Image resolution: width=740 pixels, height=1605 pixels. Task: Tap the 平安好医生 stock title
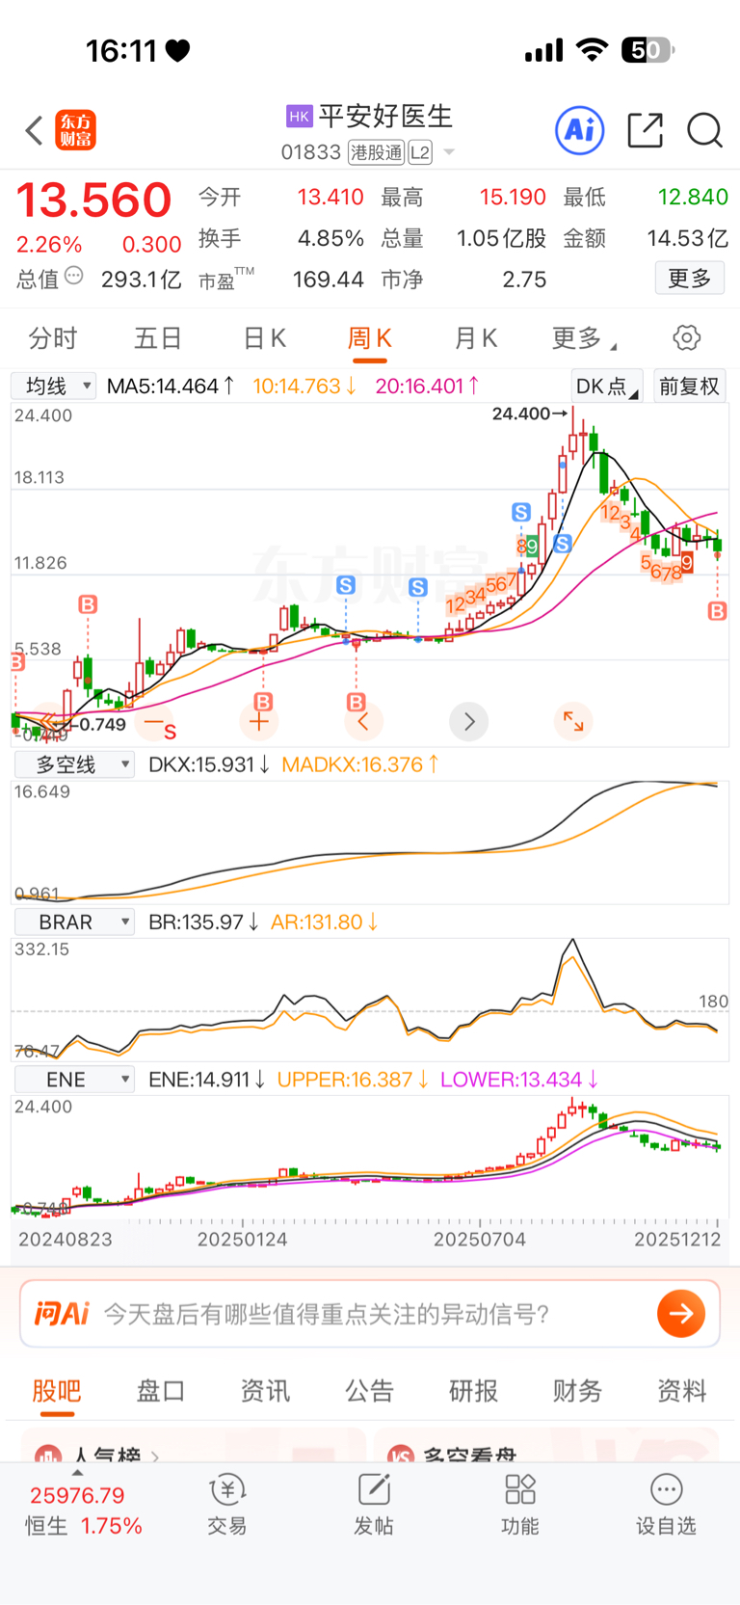point(385,117)
